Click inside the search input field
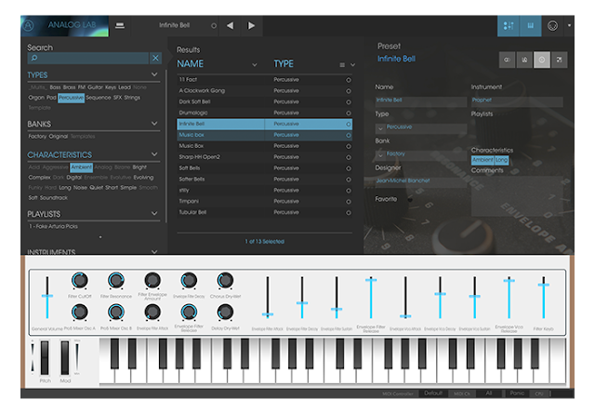The width and height of the screenshot is (595, 413). pyautogui.click(x=88, y=58)
